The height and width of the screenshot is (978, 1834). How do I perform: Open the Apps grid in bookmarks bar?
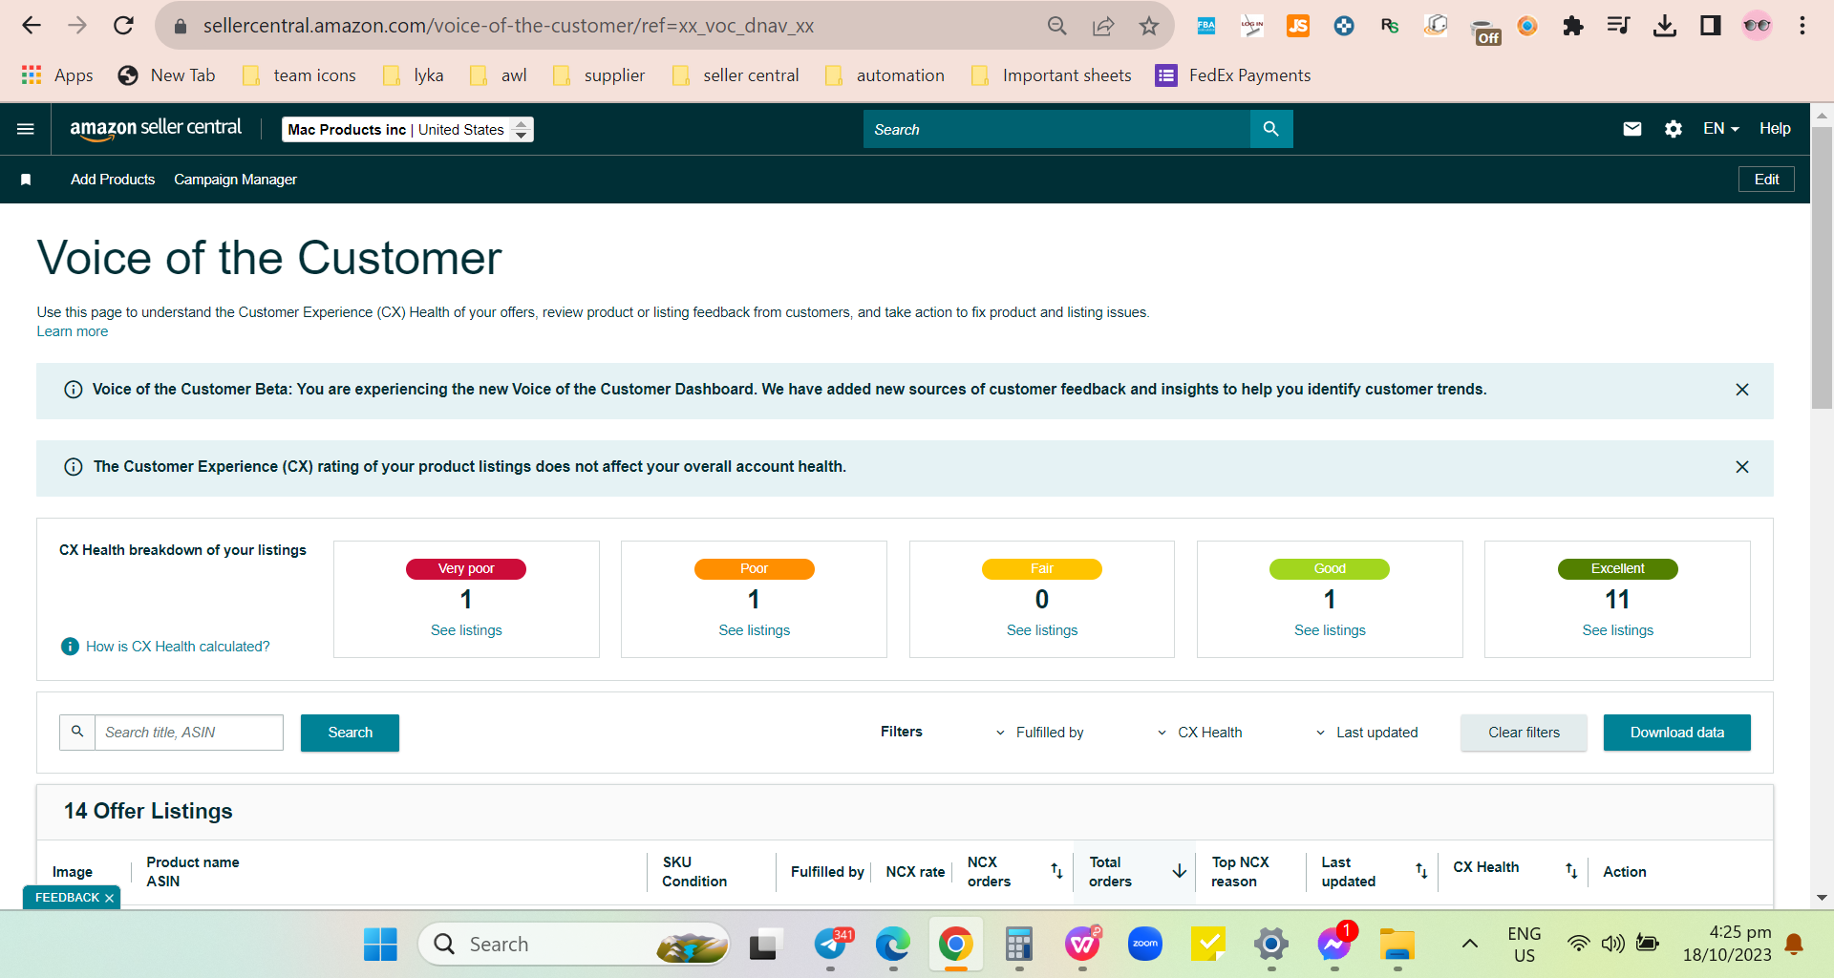[57, 75]
